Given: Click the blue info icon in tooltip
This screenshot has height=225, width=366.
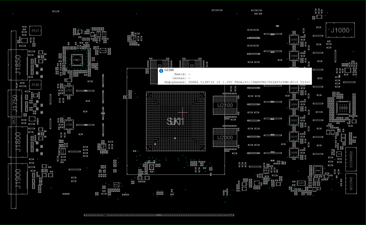Looking at the screenshot, I should click(161, 71).
